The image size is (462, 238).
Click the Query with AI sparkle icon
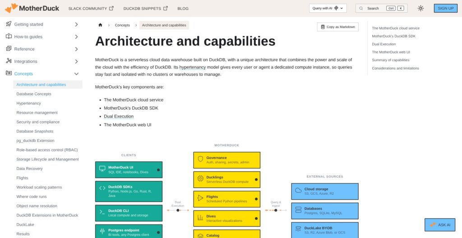(336, 8)
